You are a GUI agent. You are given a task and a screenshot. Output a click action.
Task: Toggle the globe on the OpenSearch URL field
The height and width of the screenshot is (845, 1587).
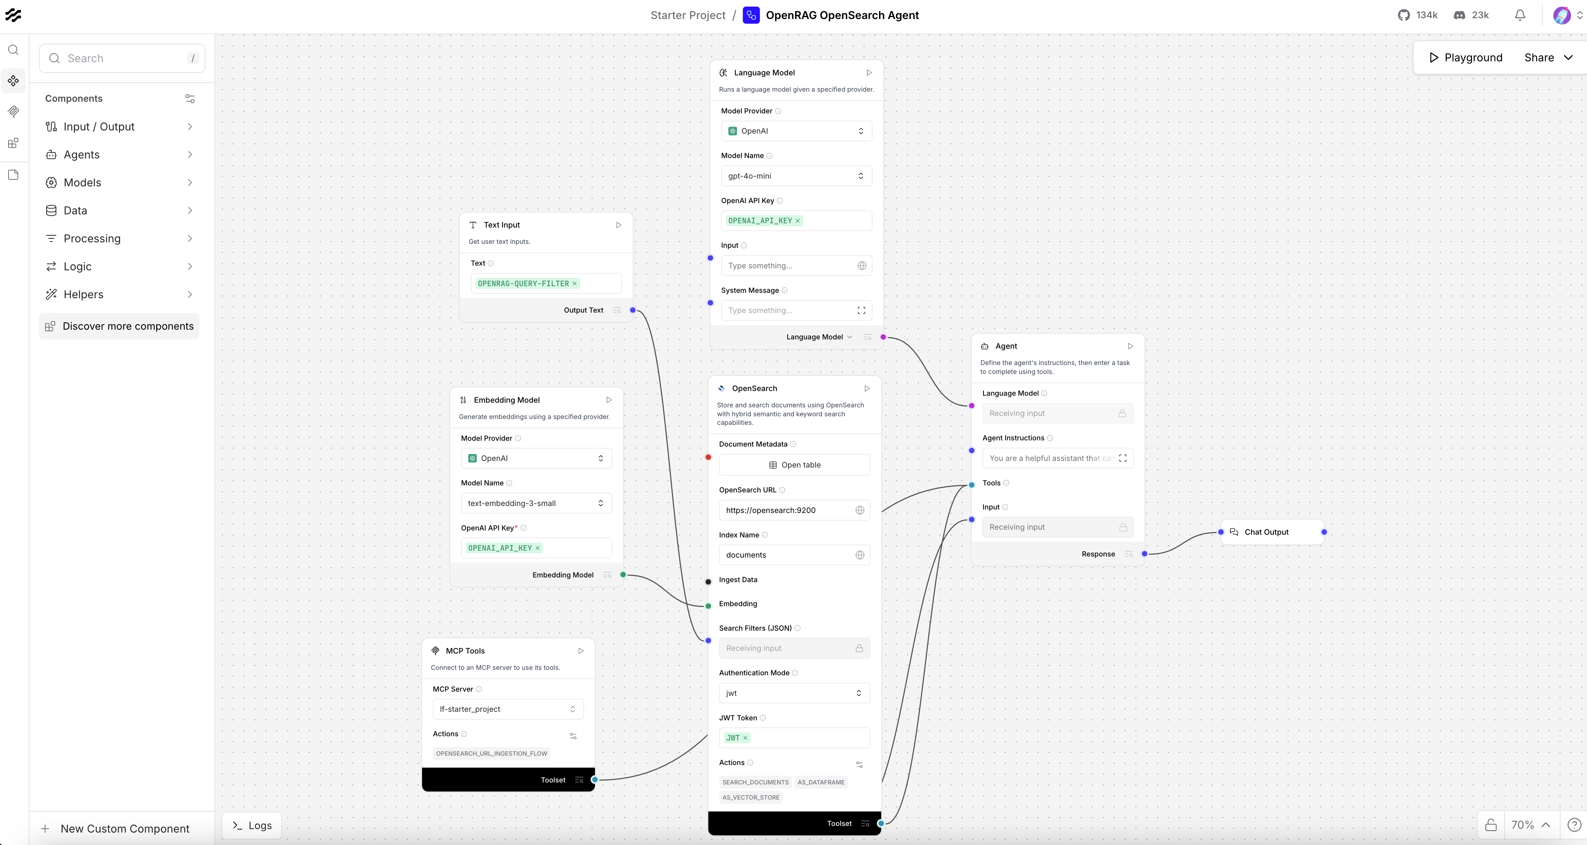point(861,510)
